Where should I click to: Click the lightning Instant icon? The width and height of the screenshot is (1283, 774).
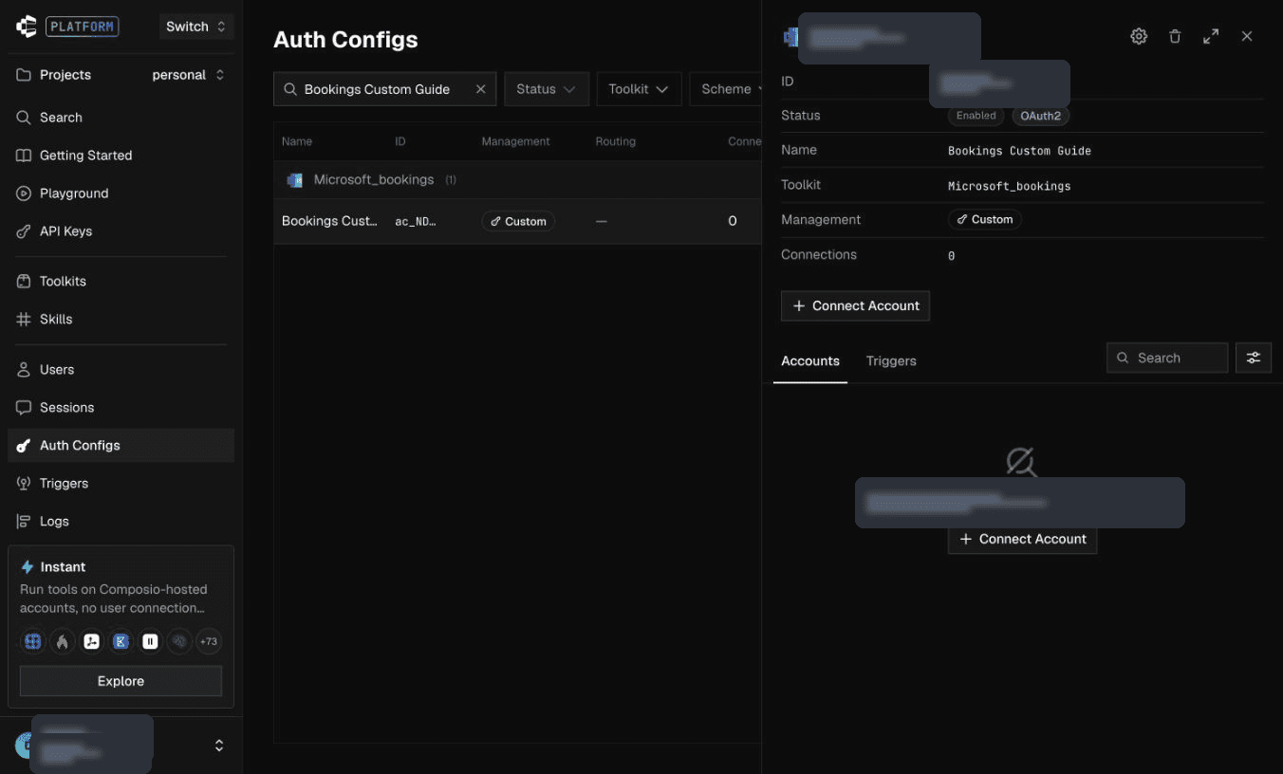28,567
